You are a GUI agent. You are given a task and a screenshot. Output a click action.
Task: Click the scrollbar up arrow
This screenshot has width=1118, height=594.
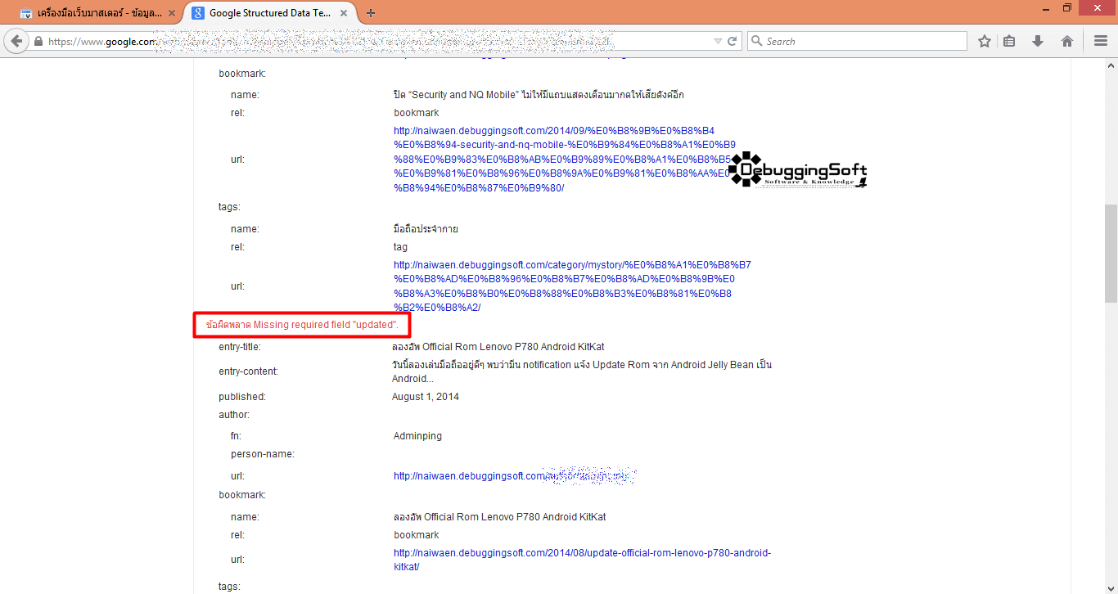pos(1110,65)
